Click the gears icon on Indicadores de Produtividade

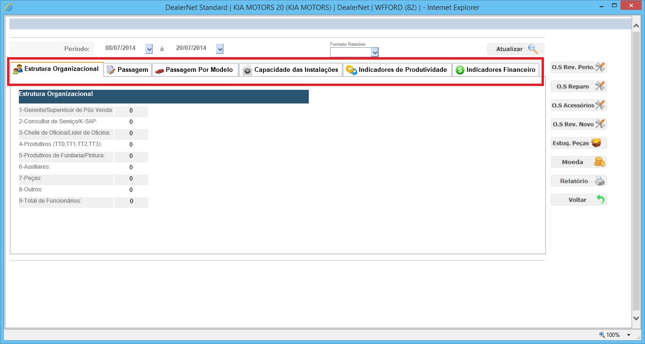pos(351,70)
